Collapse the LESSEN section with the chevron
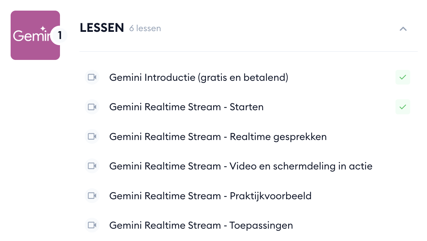Screen dimensions: 427x241 coord(403,29)
